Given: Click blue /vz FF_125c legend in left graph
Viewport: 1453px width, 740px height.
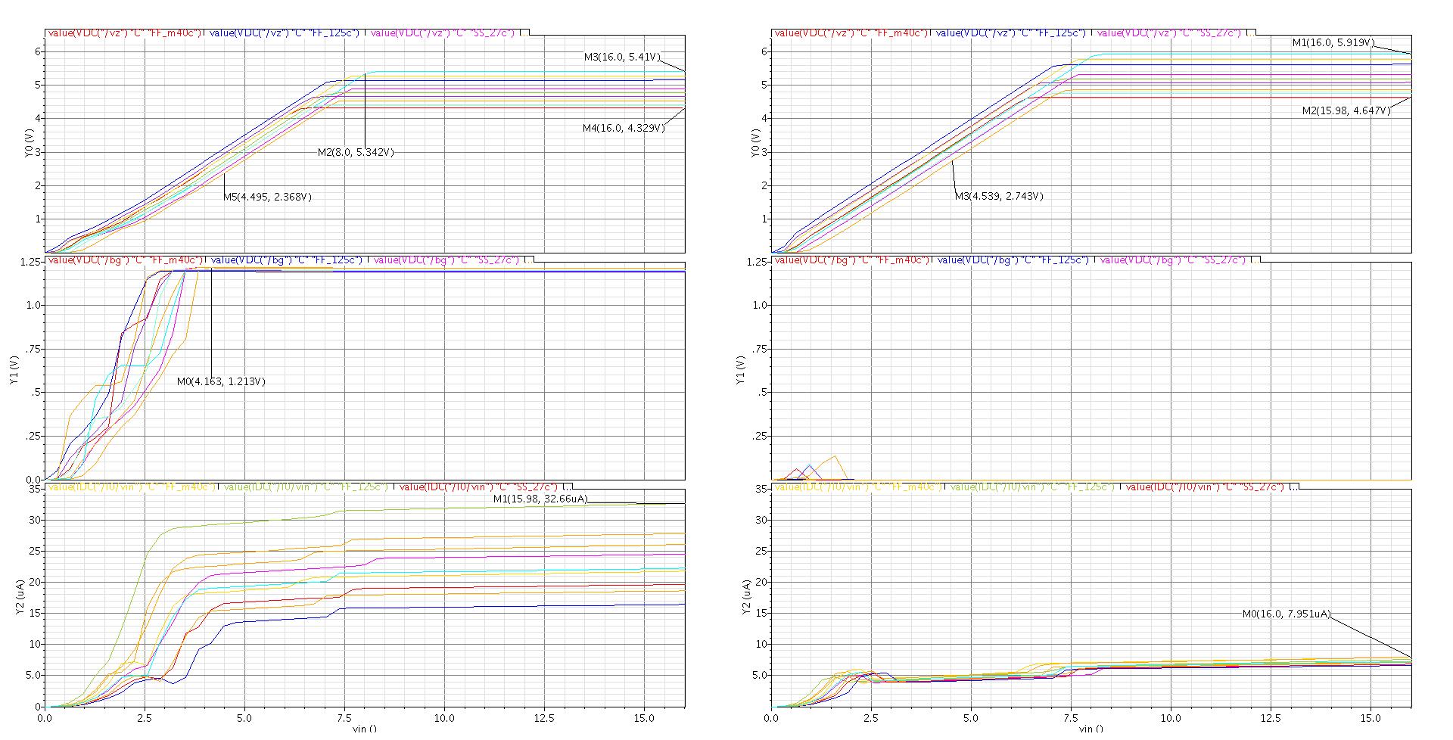Looking at the screenshot, I should [285, 33].
